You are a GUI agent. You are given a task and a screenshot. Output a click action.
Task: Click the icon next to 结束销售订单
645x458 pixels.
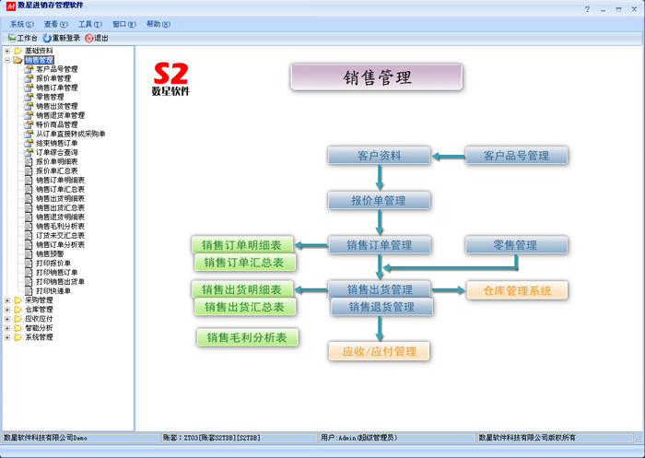29,143
